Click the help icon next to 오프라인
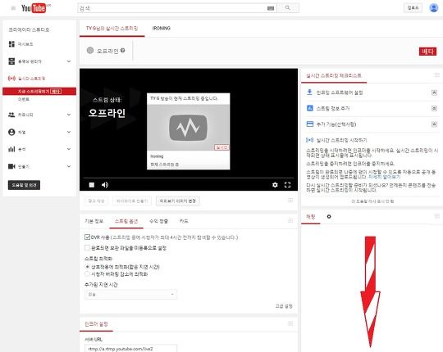This screenshot has height=352, width=443. [x=122, y=50]
